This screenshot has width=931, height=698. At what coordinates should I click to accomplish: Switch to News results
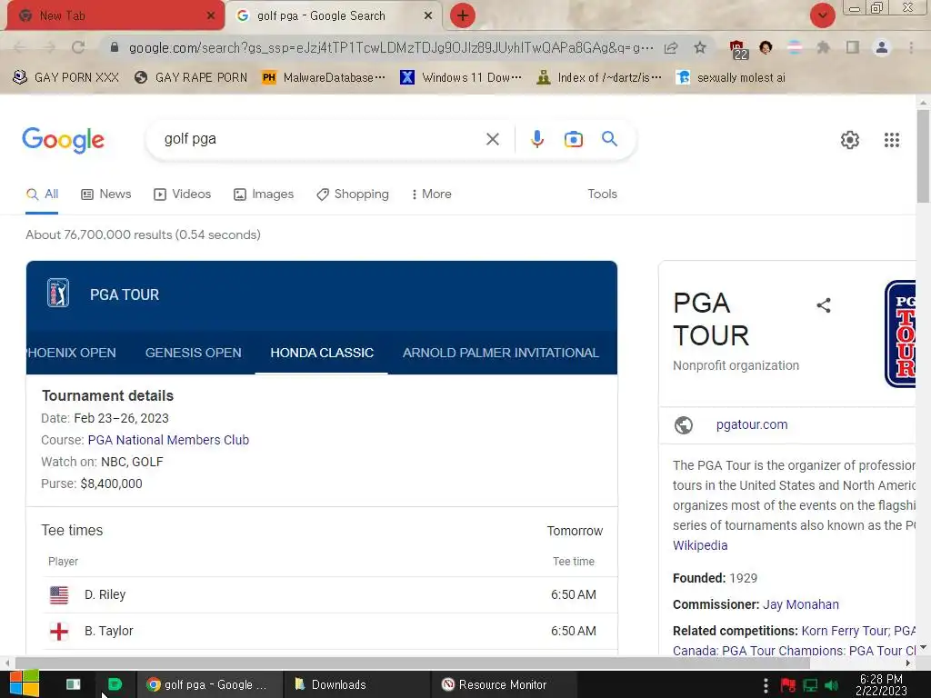click(x=106, y=194)
